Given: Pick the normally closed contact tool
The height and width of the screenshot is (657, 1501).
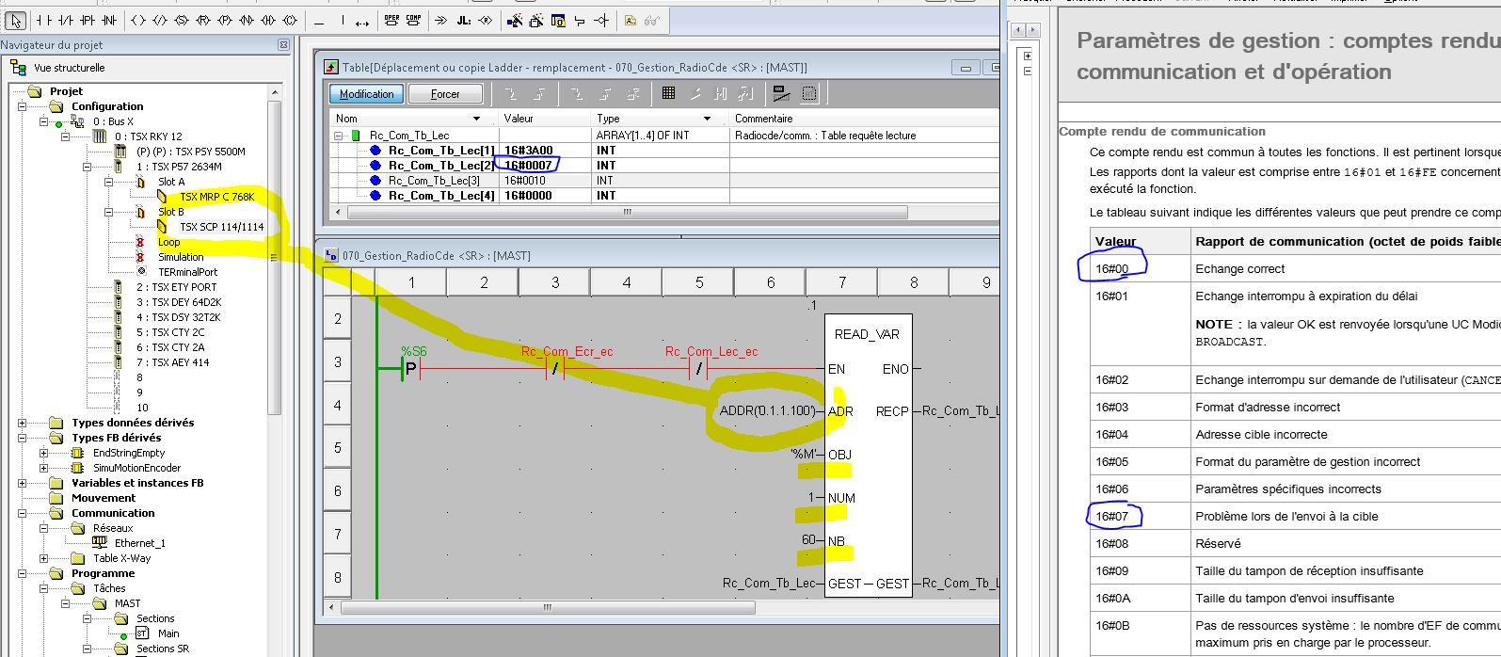Looking at the screenshot, I should [x=65, y=20].
